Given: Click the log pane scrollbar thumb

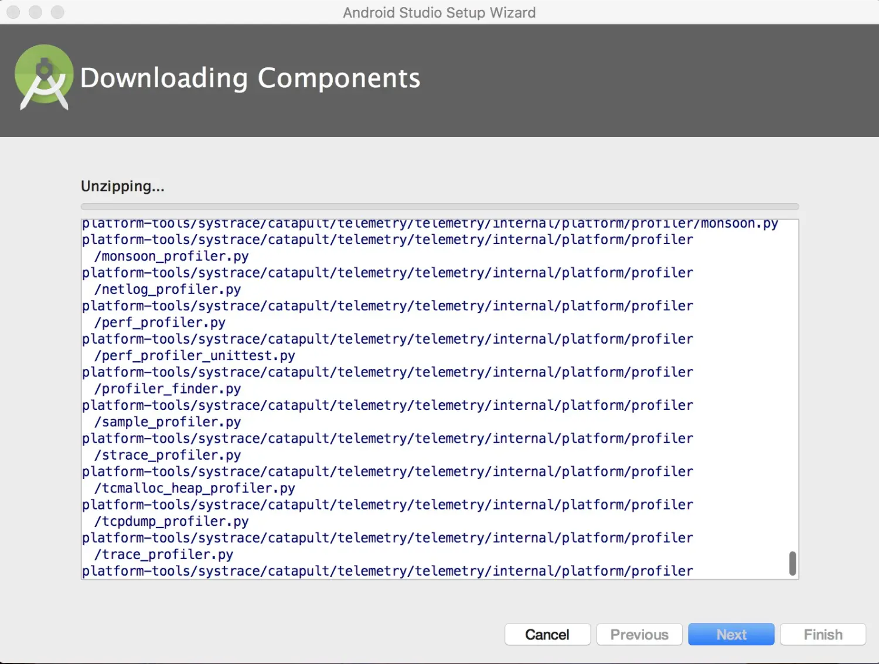Looking at the screenshot, I should point(792,563).
